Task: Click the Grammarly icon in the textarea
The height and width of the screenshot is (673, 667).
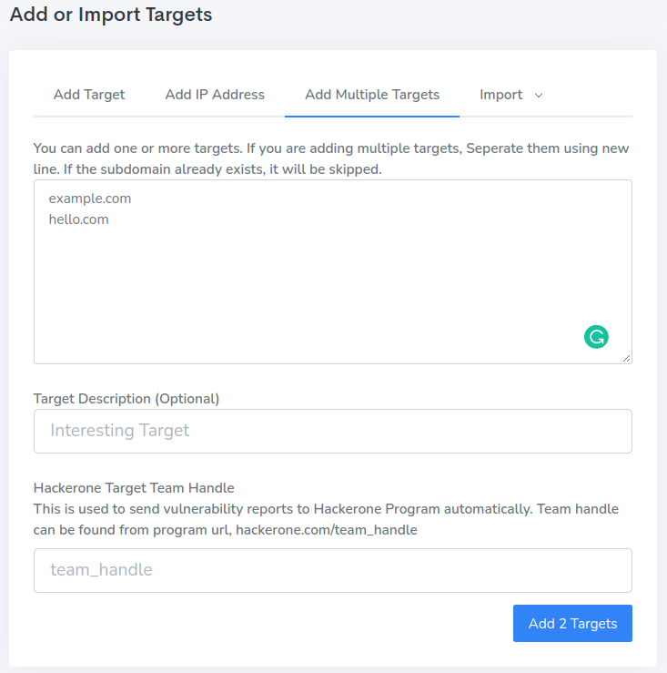Action: (x=596, y=337)
